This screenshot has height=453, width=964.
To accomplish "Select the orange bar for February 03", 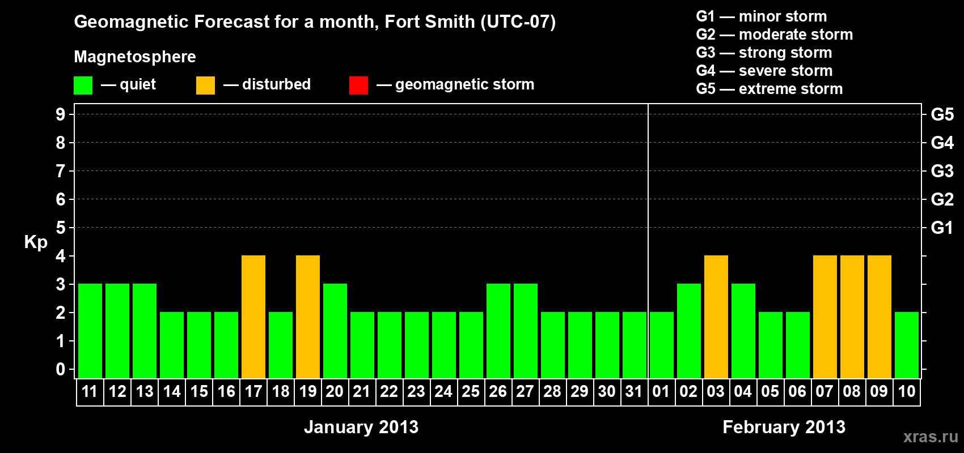I will click(x=716, y=317).
